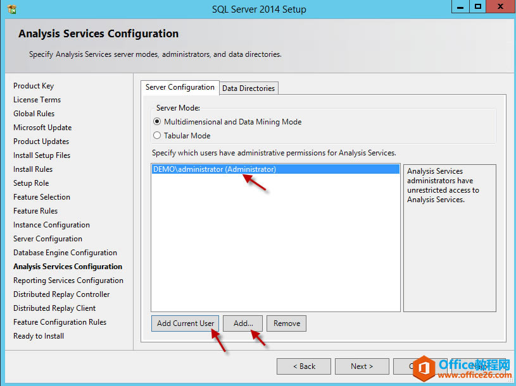Click the Add... button
The height and width of the screenshot is (386, 516).
click(x=243, y=323)
